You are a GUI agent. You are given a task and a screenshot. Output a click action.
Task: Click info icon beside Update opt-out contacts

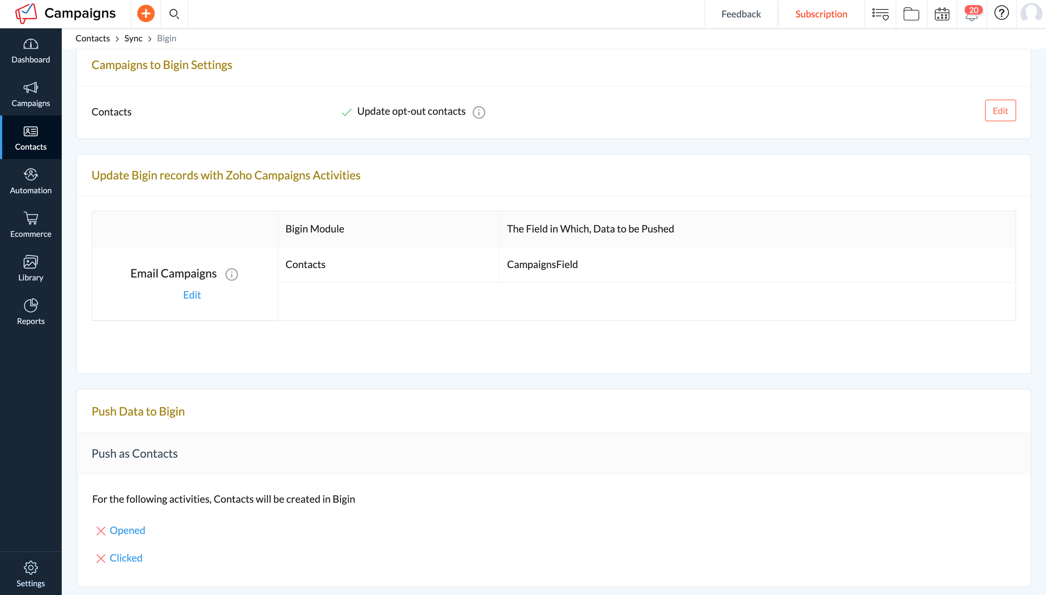479,112
